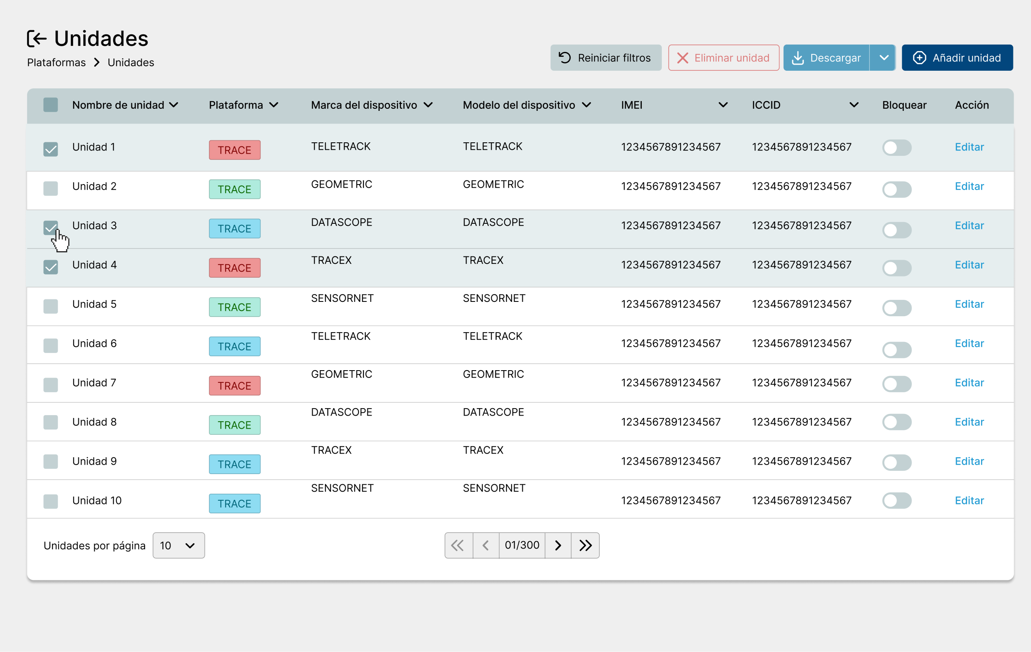Toggle the Bloquear switch for Unidad 5
Image resolution: width=1031 pixels, height=652 pixels.
[897, 308]
